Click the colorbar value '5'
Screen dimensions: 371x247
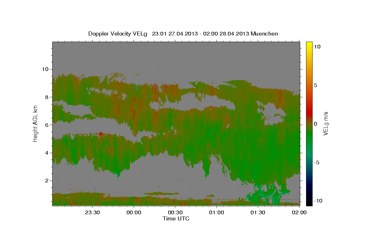pos(316,85)
